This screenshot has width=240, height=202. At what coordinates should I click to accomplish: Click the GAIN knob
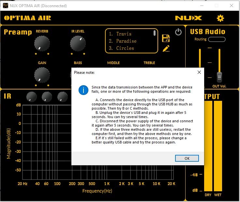tap(42, 75)
